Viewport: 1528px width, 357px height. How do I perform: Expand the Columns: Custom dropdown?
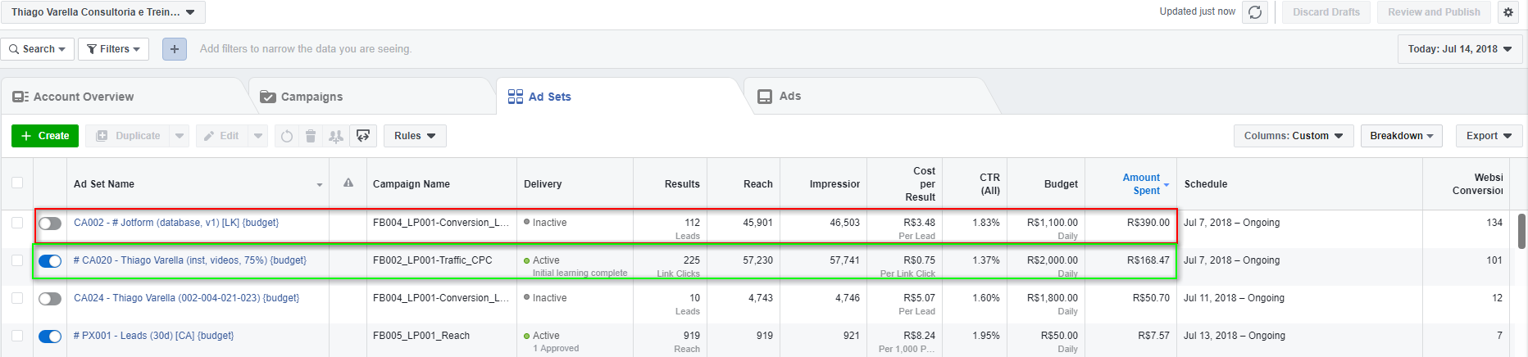tap(1293, 136)
